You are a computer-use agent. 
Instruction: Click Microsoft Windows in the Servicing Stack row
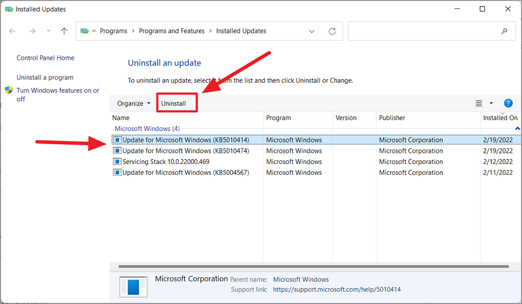tap(294, 162)
